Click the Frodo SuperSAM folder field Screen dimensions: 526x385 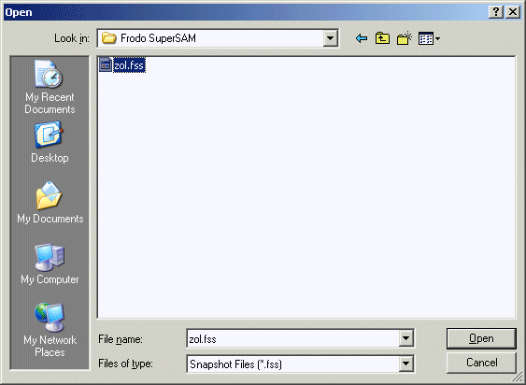point(210,38)
